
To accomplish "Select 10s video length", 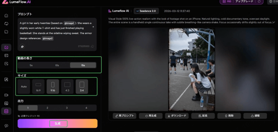I will 57,65.
